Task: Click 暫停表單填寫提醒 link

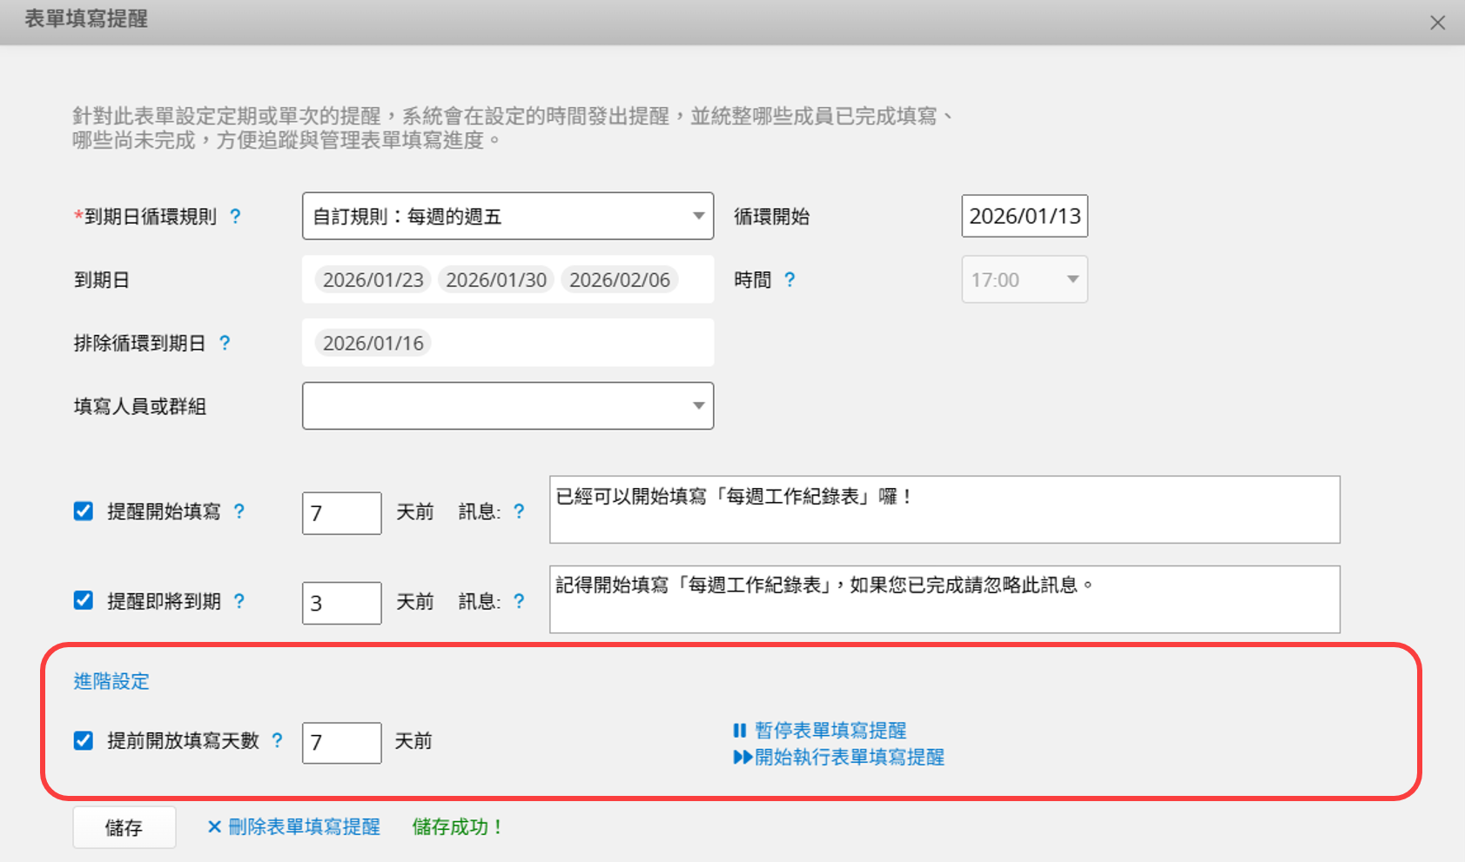Action: pyautogui.click(x=830, y=731)
